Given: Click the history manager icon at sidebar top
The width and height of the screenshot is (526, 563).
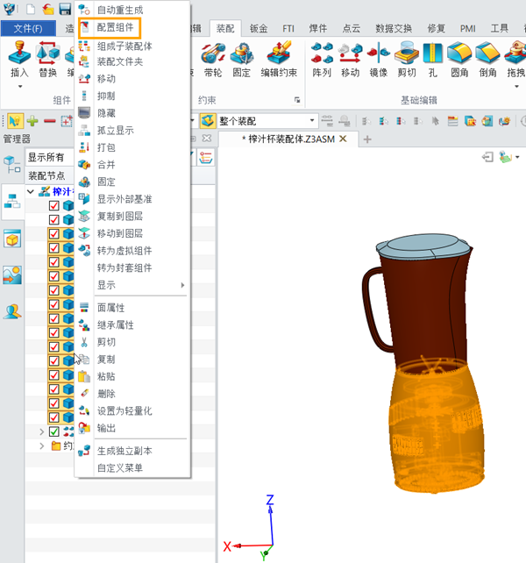Looking at the screenshot, I should coord(12,165).
